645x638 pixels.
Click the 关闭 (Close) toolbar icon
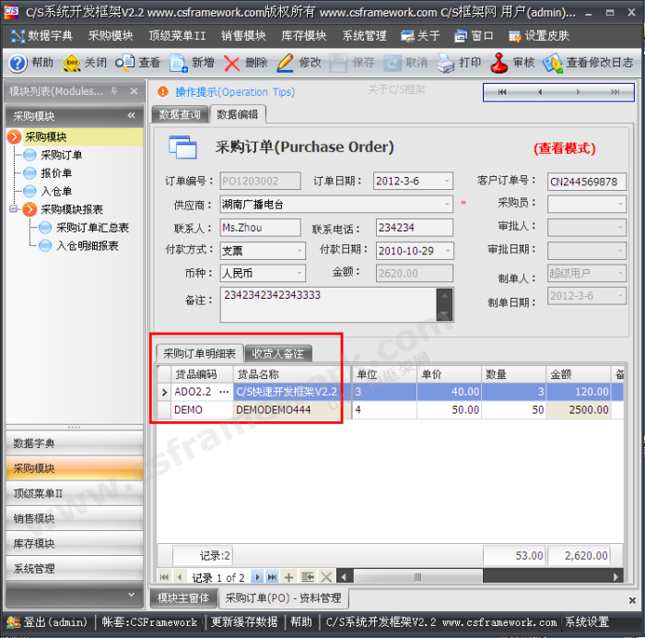[x=71, y=63]
